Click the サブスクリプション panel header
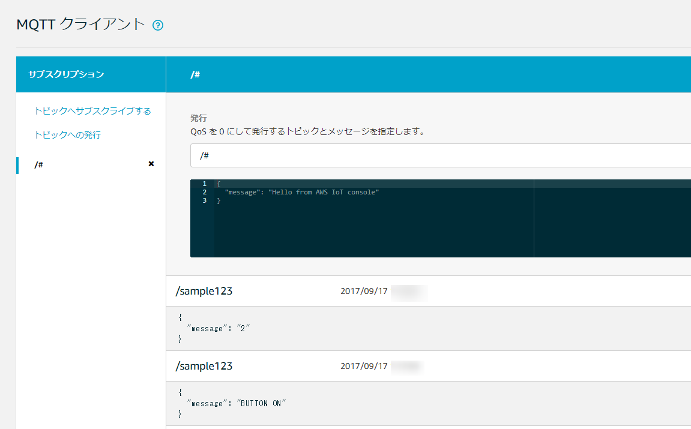Viewport: 691px width, 429px height. point(66,74)
